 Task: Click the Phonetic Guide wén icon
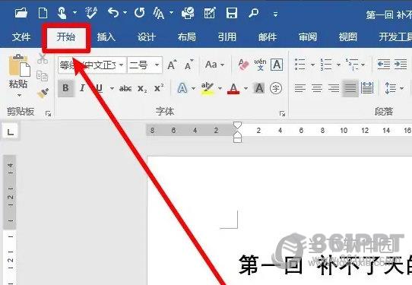(x=260, y=65)
